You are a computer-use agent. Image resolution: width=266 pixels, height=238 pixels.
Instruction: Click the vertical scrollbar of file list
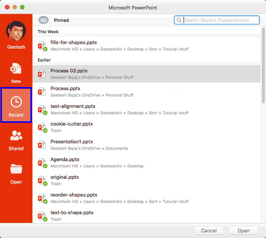(x=263, y=65)
